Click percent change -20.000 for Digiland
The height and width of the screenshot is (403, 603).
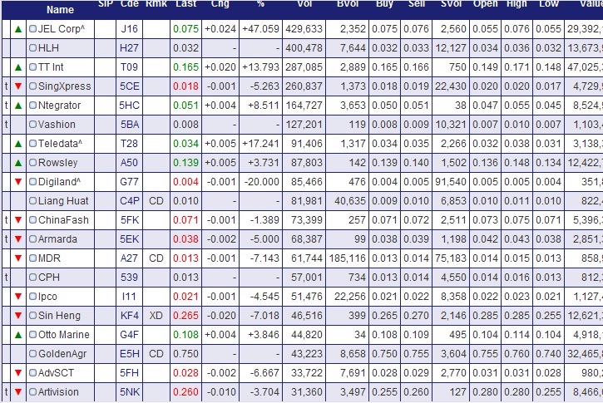[262, 182]
